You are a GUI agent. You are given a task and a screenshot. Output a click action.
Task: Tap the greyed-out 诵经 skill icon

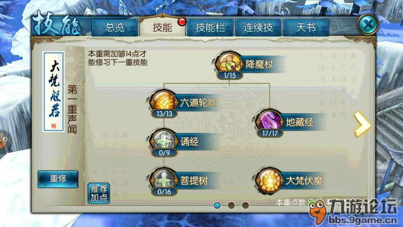click(164, 141)
